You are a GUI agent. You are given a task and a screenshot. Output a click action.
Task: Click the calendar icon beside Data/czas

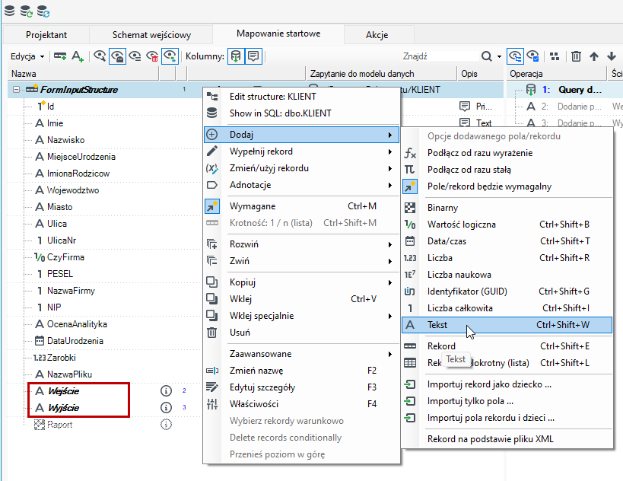click(410, 241)
